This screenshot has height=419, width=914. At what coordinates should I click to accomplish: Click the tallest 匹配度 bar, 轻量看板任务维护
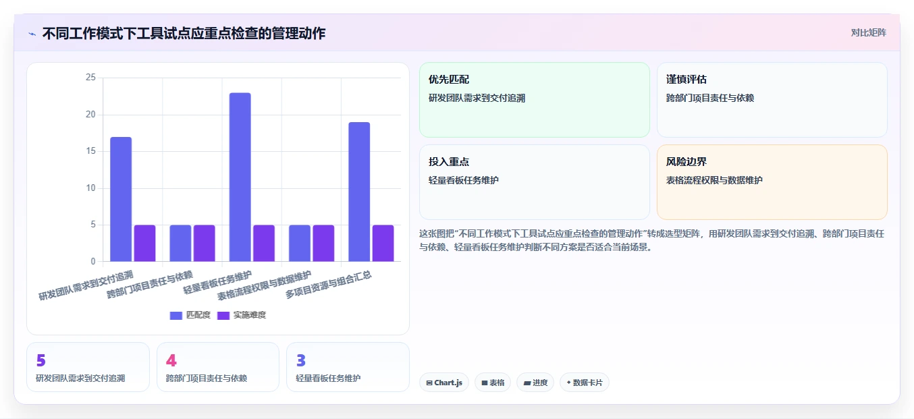pyautogui.click(x=240, y=177)
